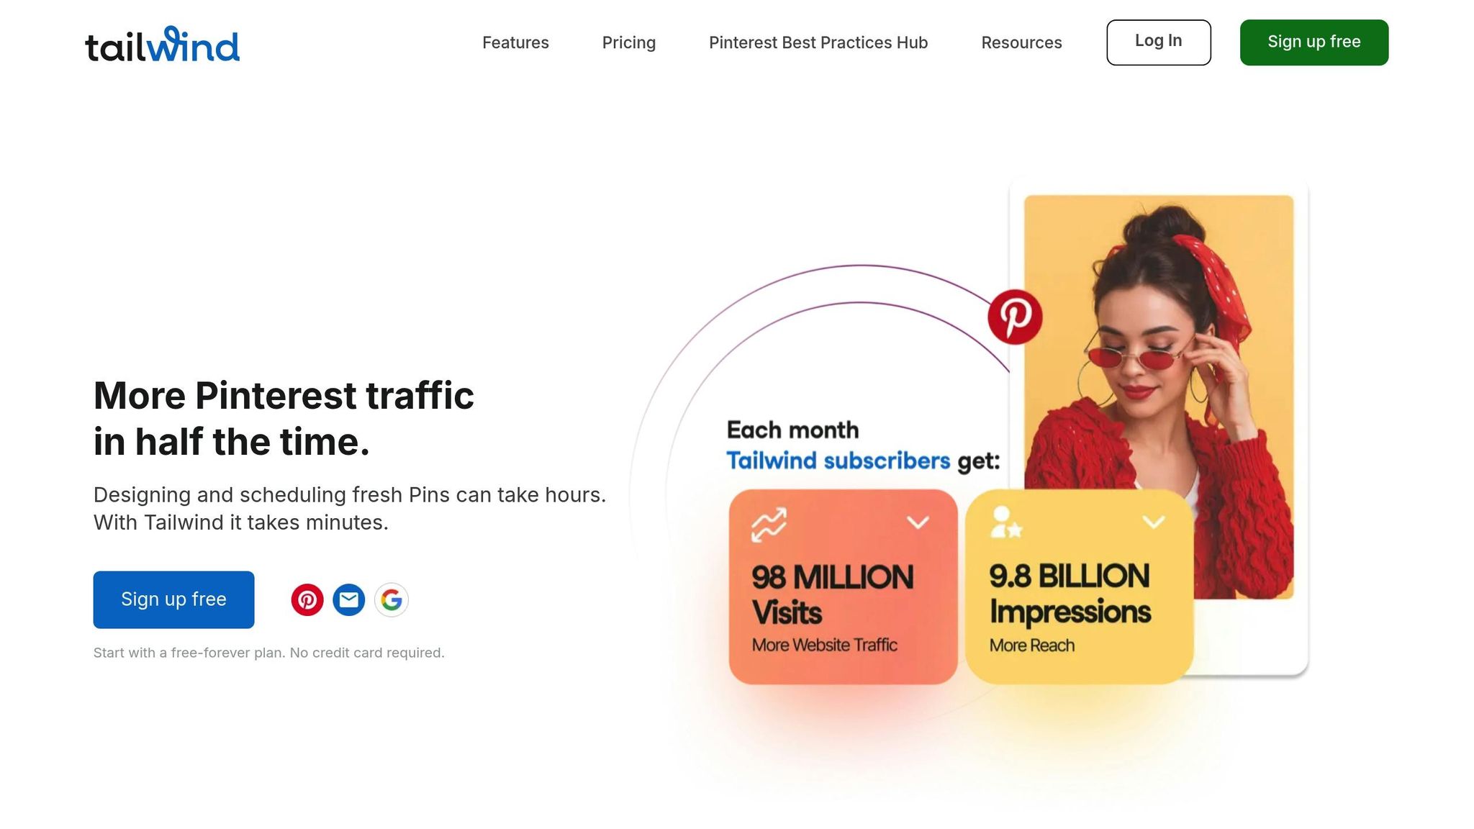Click the red Pinterest sign-up icon
The height and width of the screenshot is (829, 1474).
tap(307, 599)
